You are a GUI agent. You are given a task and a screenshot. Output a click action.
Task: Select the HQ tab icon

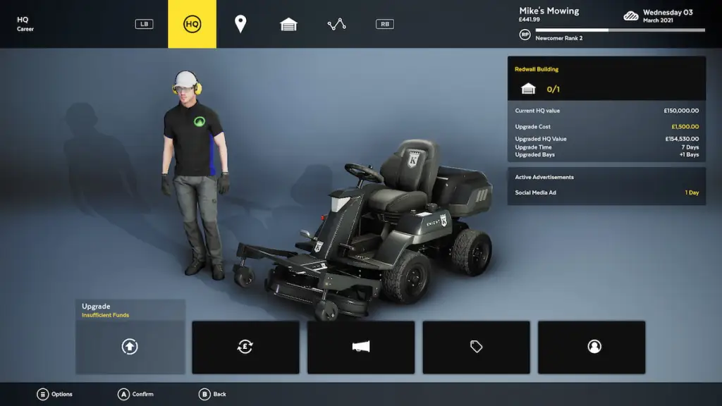pos(192,24)
